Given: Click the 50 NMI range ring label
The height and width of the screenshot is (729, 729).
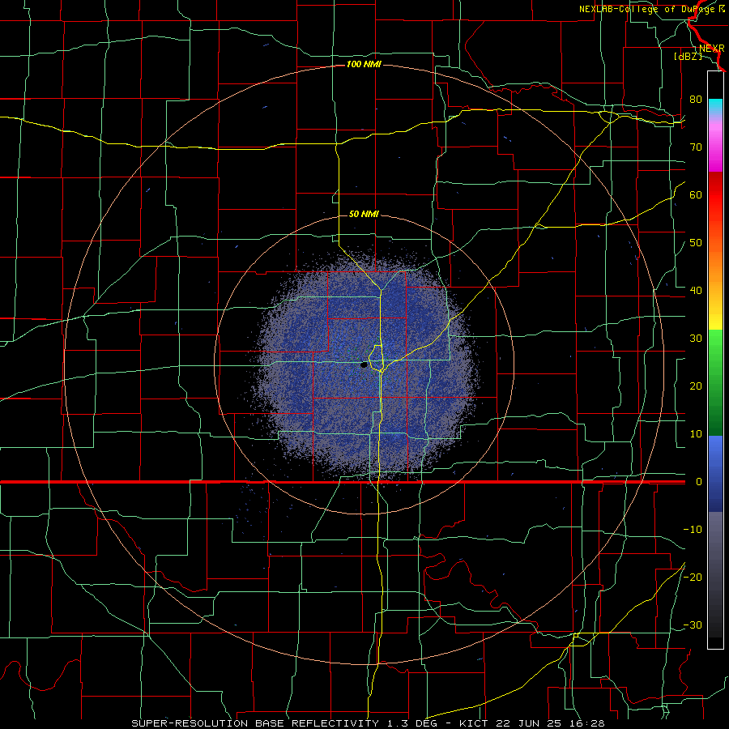Looking at the screenshot, I should pyautogui.click(x=364, y=215).
